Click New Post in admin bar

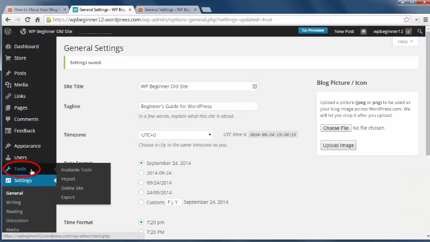point(344,31)
